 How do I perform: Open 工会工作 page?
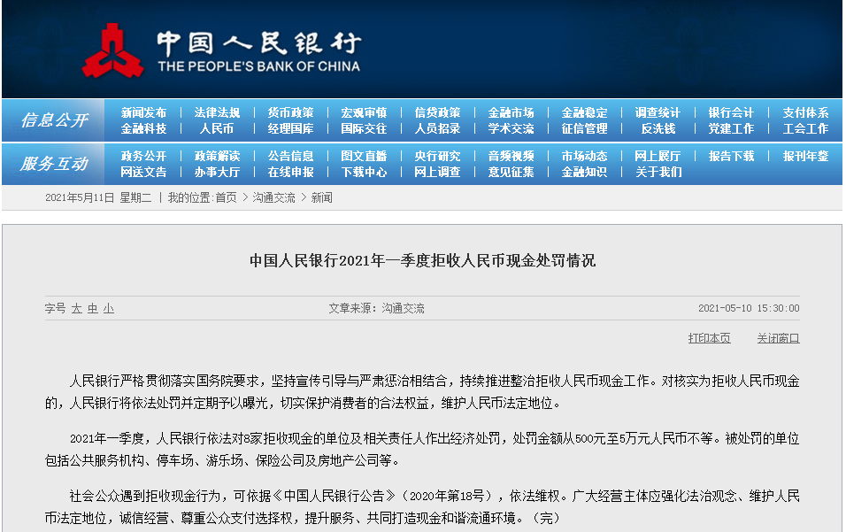coord(805,128)
